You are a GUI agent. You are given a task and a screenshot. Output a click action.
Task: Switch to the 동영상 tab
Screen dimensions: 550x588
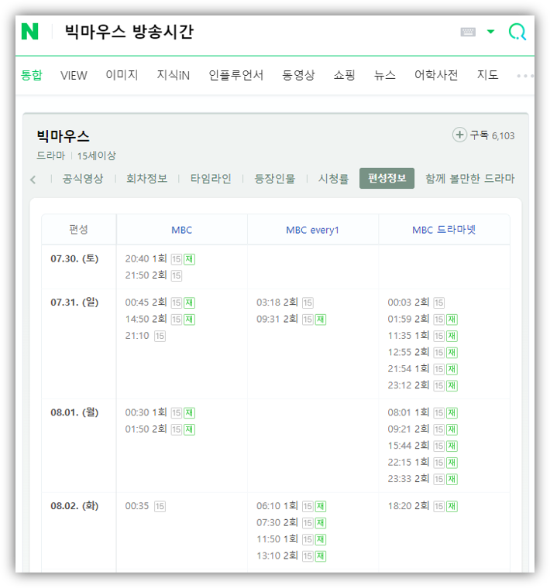298,75
